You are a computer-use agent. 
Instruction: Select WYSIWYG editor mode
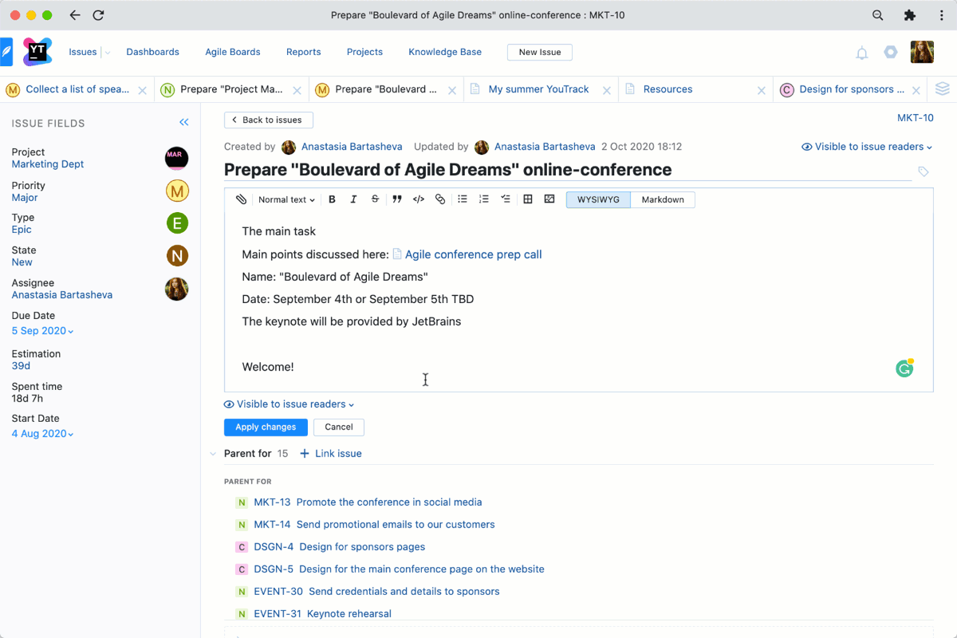(x=598, y=199)
